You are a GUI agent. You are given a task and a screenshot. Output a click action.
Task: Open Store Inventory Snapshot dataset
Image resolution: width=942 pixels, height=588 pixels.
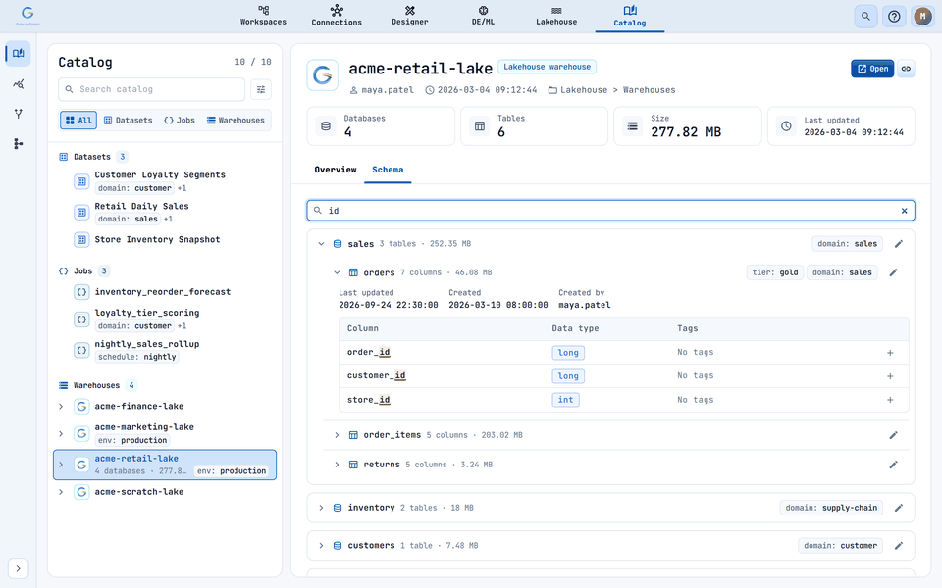point(157,239)
